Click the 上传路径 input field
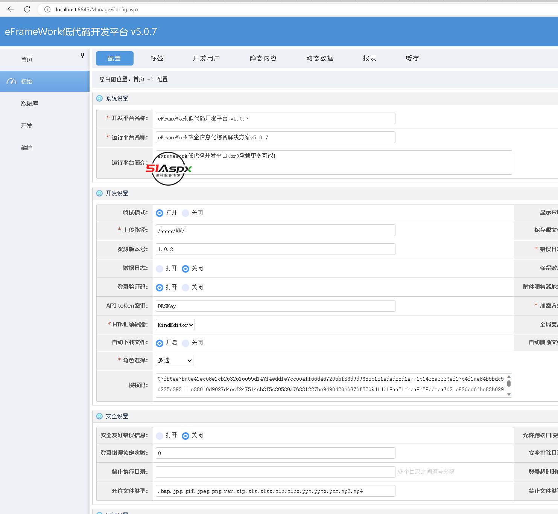Screen dimensions: 558x514 pos(275,230)
